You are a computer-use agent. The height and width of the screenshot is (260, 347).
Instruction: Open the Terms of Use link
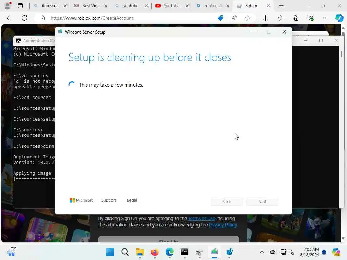pyautogui.click(x=202, y=218)
